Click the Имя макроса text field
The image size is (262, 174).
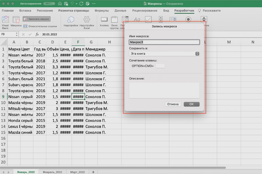[x=164, y=42]
